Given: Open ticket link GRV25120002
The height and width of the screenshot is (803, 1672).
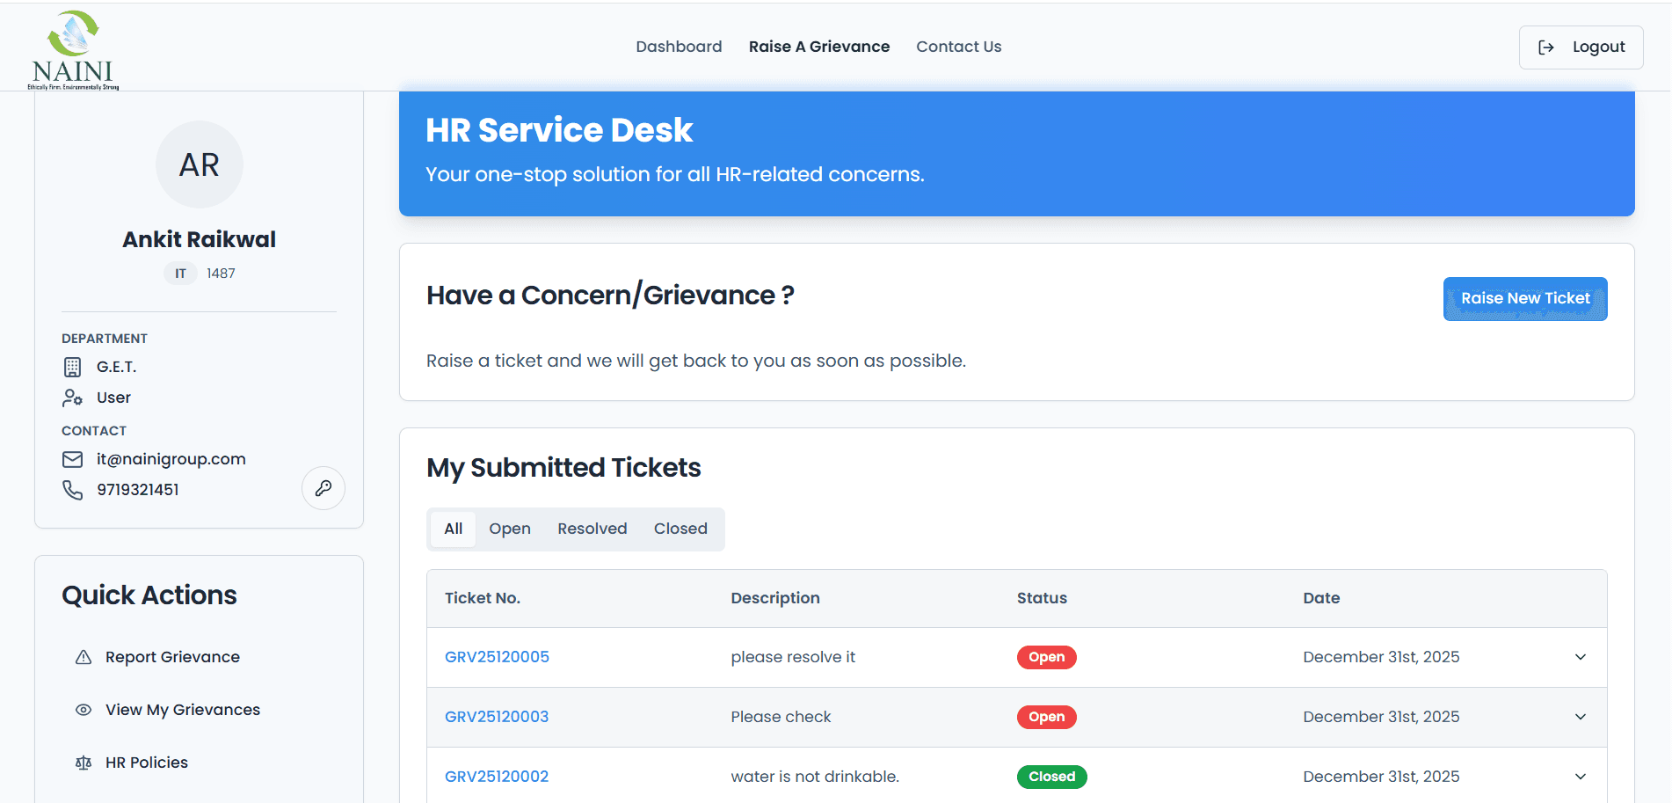Looking at the screenshot, I should click(x=497, y=777).
